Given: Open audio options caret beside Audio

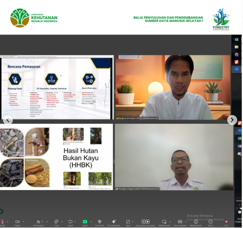Looking at the screenshot, I should pyautogui.click(x=7, y=222).
